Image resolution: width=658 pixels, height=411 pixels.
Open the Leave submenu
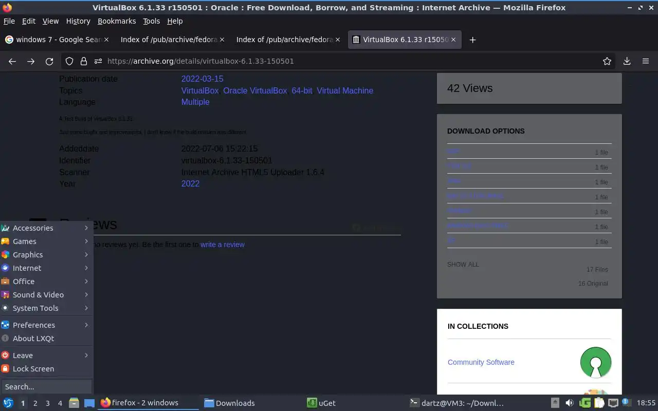46,355
